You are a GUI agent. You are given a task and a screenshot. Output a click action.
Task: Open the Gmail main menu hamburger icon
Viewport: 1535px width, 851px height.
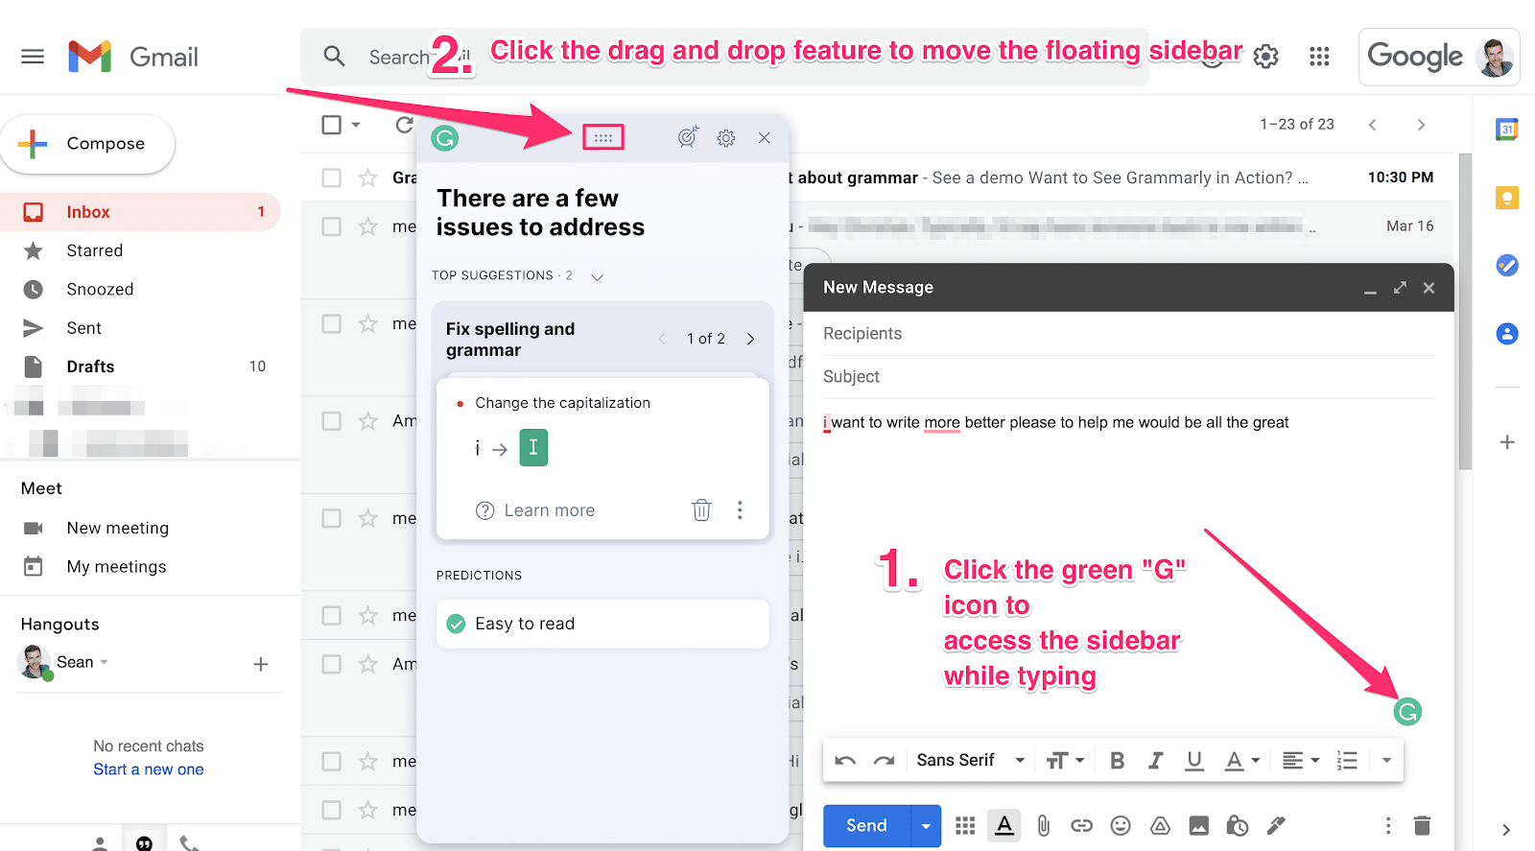pos(33,57)
